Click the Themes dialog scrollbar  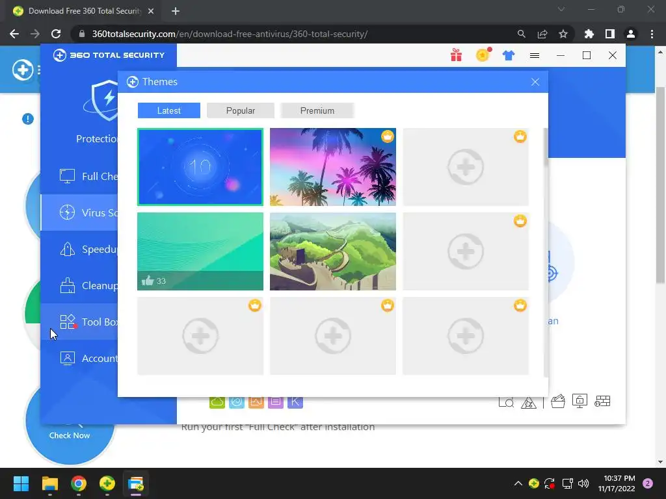tap(546, 146)
